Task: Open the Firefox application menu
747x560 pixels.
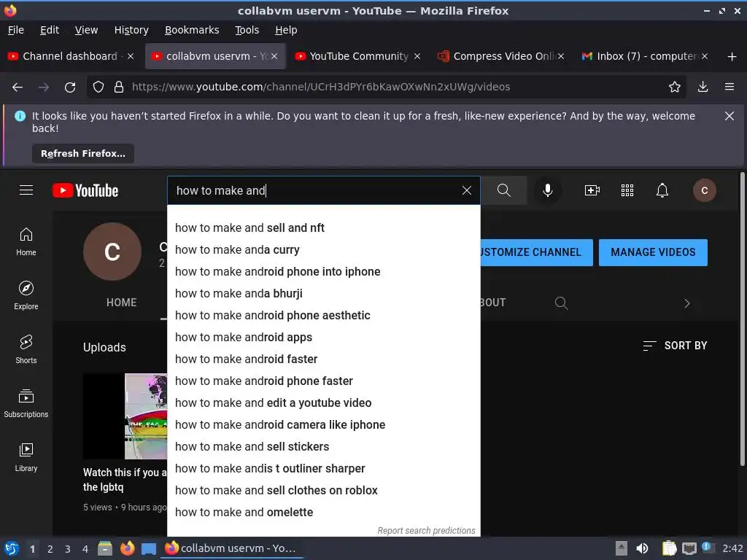Action: 729,87
